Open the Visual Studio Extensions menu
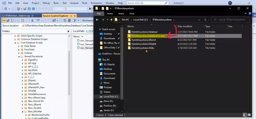This screenshot has height=119, width=256. pyautogui.click(x=96, y=3)
